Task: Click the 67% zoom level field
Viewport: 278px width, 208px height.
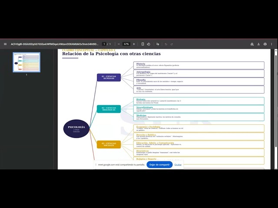Action: [x=126, y=44]
